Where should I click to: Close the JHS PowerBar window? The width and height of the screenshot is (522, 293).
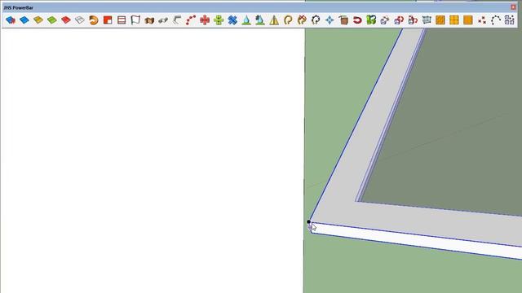point(513,7)
